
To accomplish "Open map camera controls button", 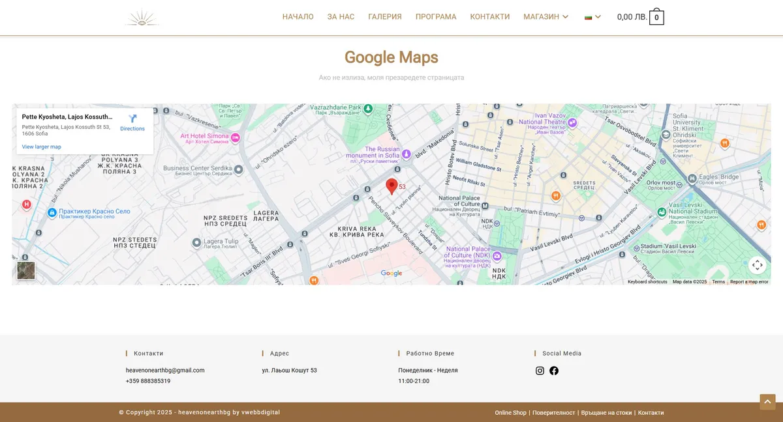I will pos(757,265).
